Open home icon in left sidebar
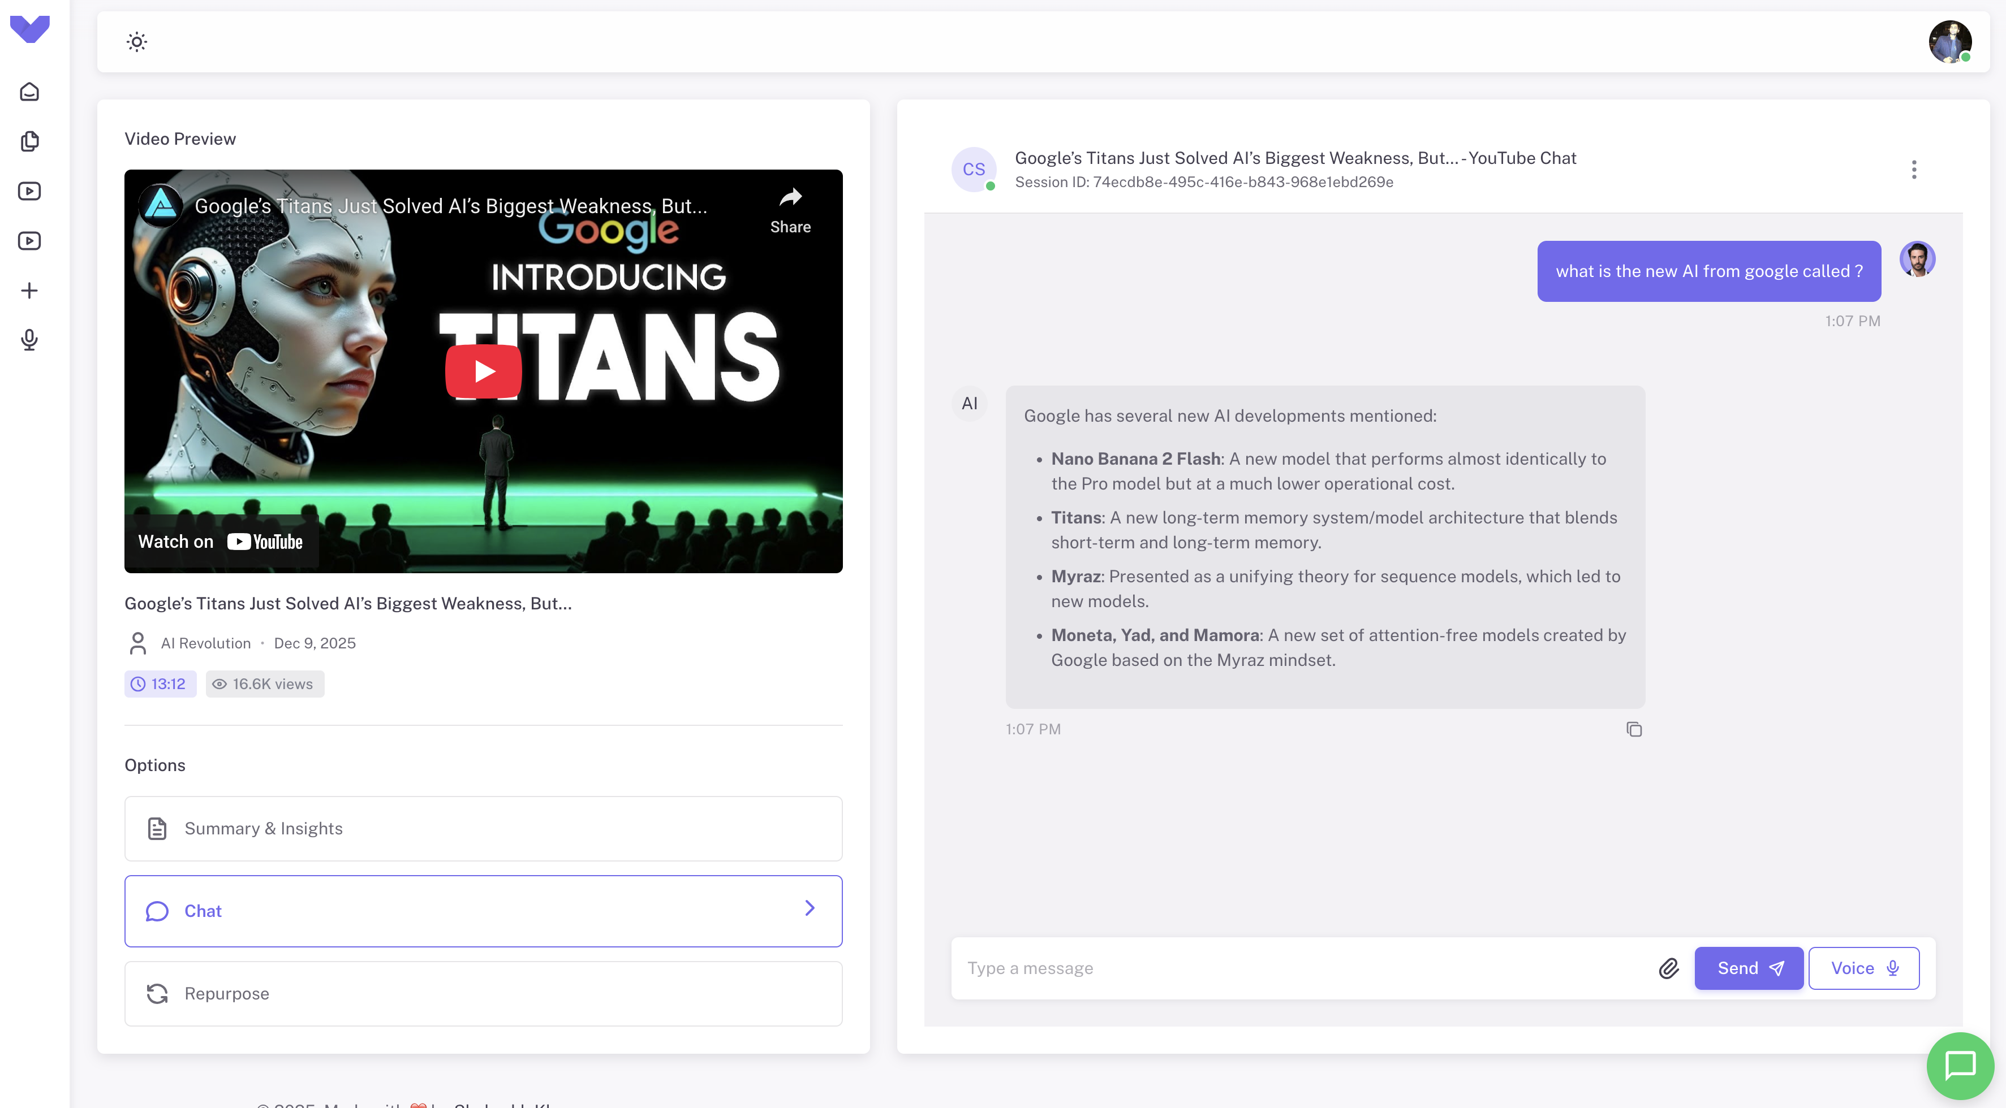The width and height of the screenshot is (2006, 1108). (29, 92)
